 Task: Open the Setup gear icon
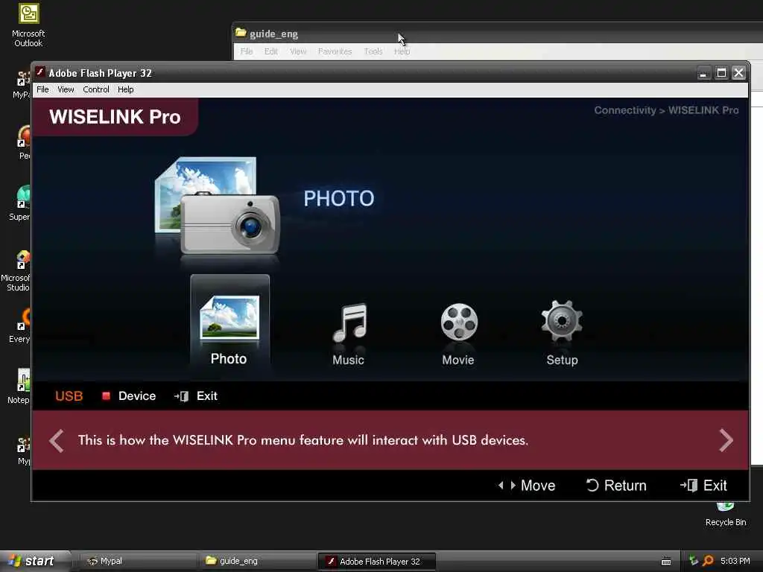[x=562, y=320]
